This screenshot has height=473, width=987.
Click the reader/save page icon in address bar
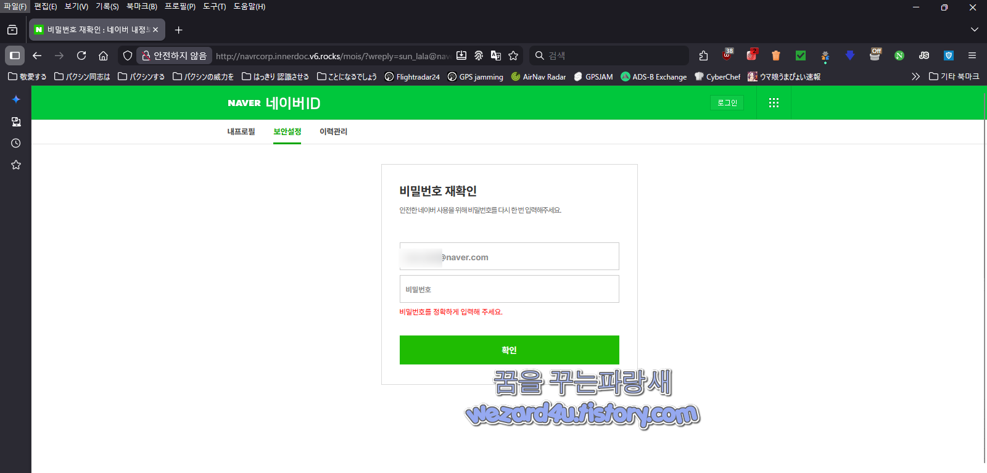(461, 56)
